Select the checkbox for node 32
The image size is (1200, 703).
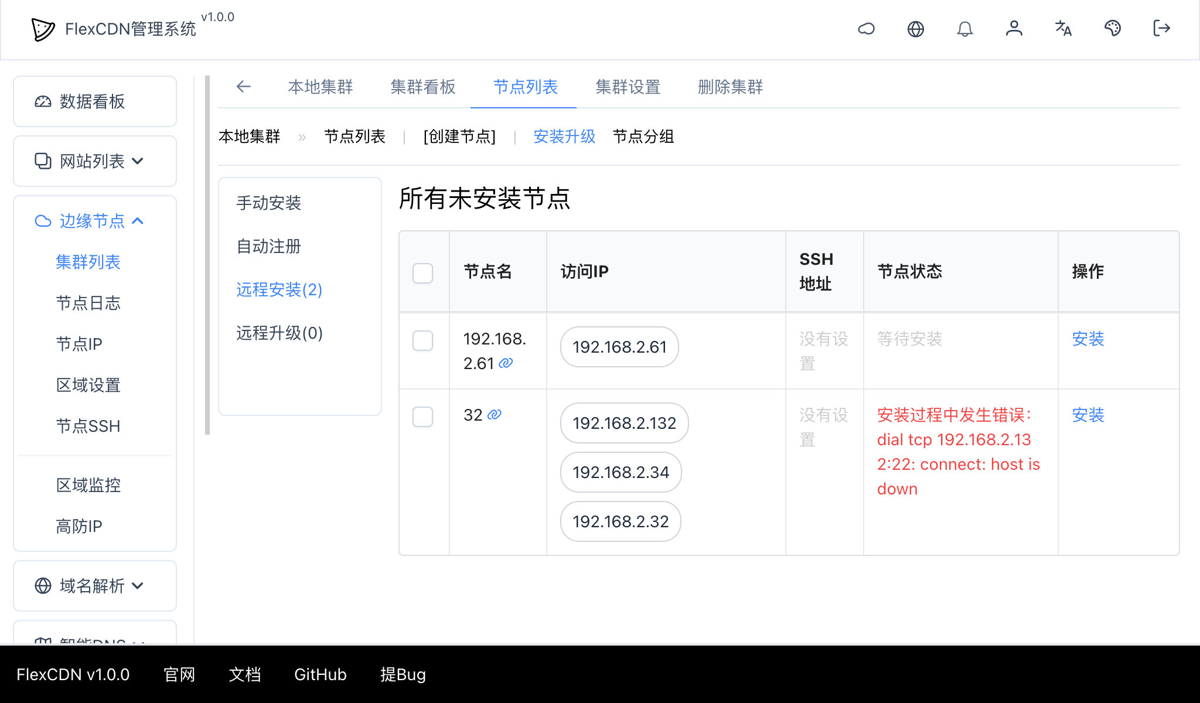pyautogui.click(x=422, y=417)
